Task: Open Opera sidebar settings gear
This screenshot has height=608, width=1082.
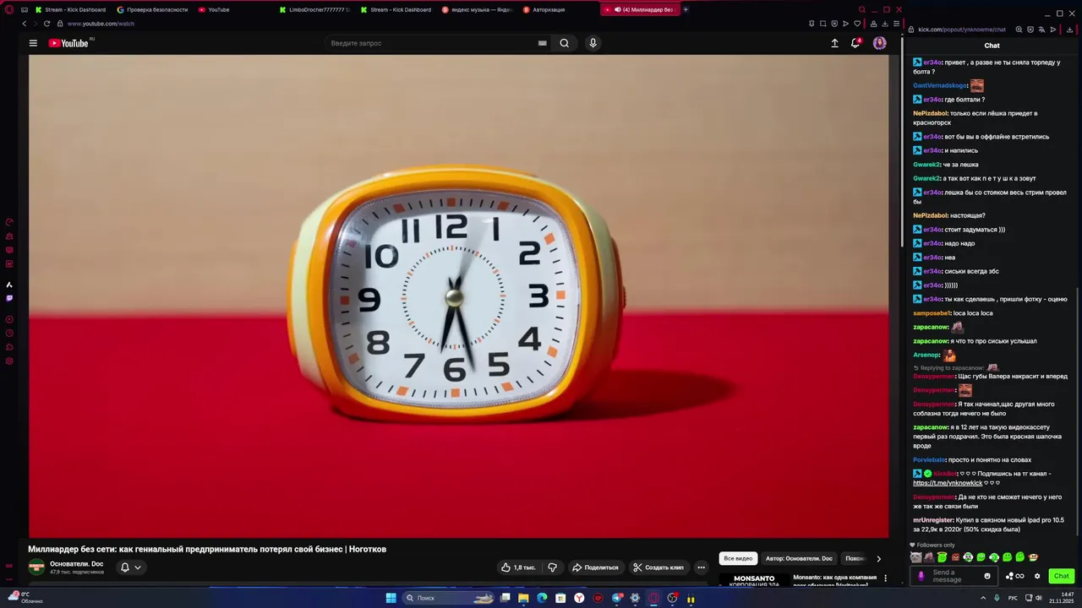Action: click(x=9, y=361)
